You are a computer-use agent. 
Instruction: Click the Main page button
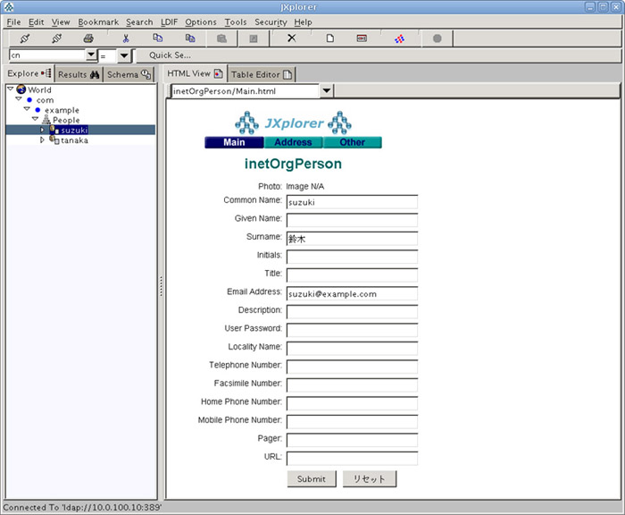(234, 142)
